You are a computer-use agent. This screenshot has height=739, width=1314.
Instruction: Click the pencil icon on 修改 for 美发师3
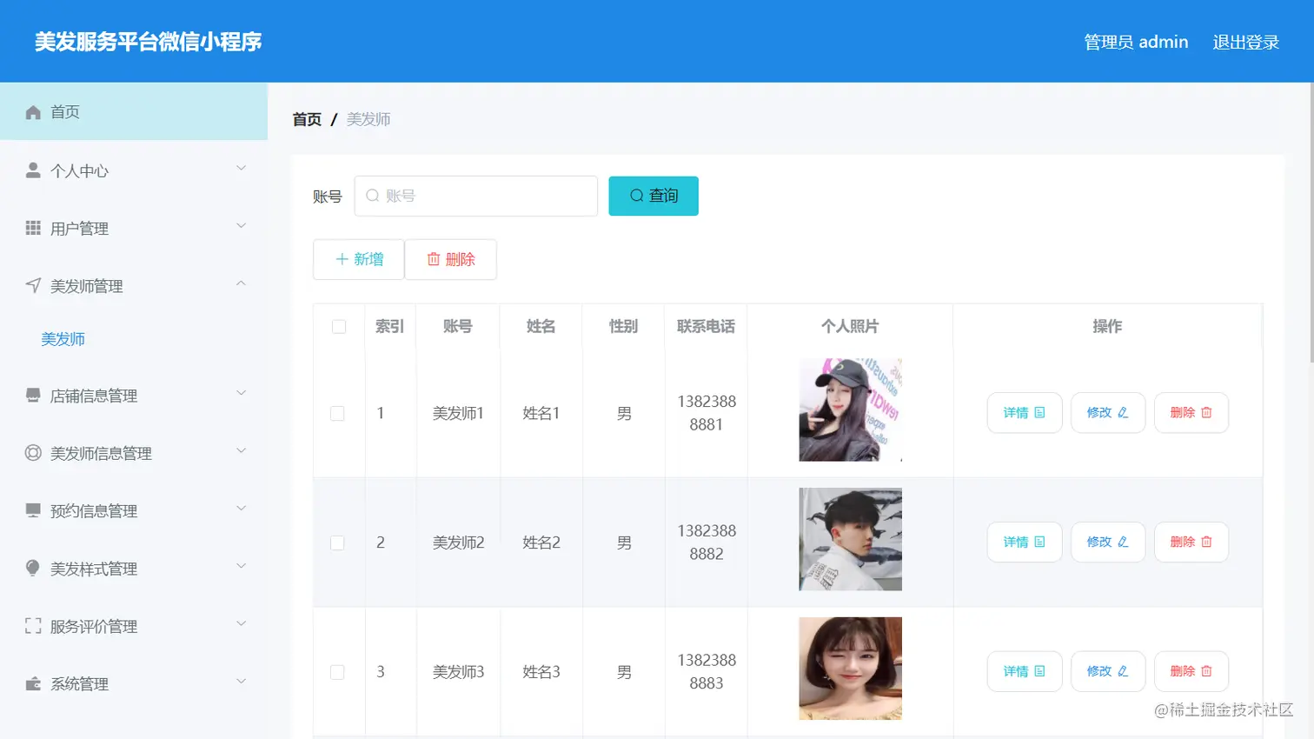click(1123, 671)
